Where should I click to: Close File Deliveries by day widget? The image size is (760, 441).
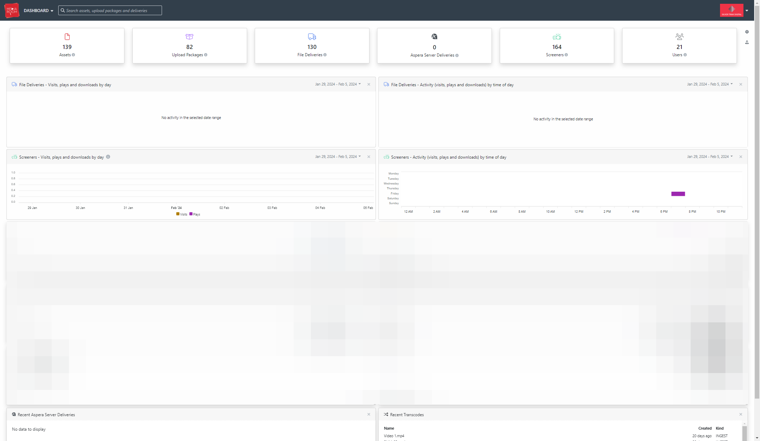[369, 84]
